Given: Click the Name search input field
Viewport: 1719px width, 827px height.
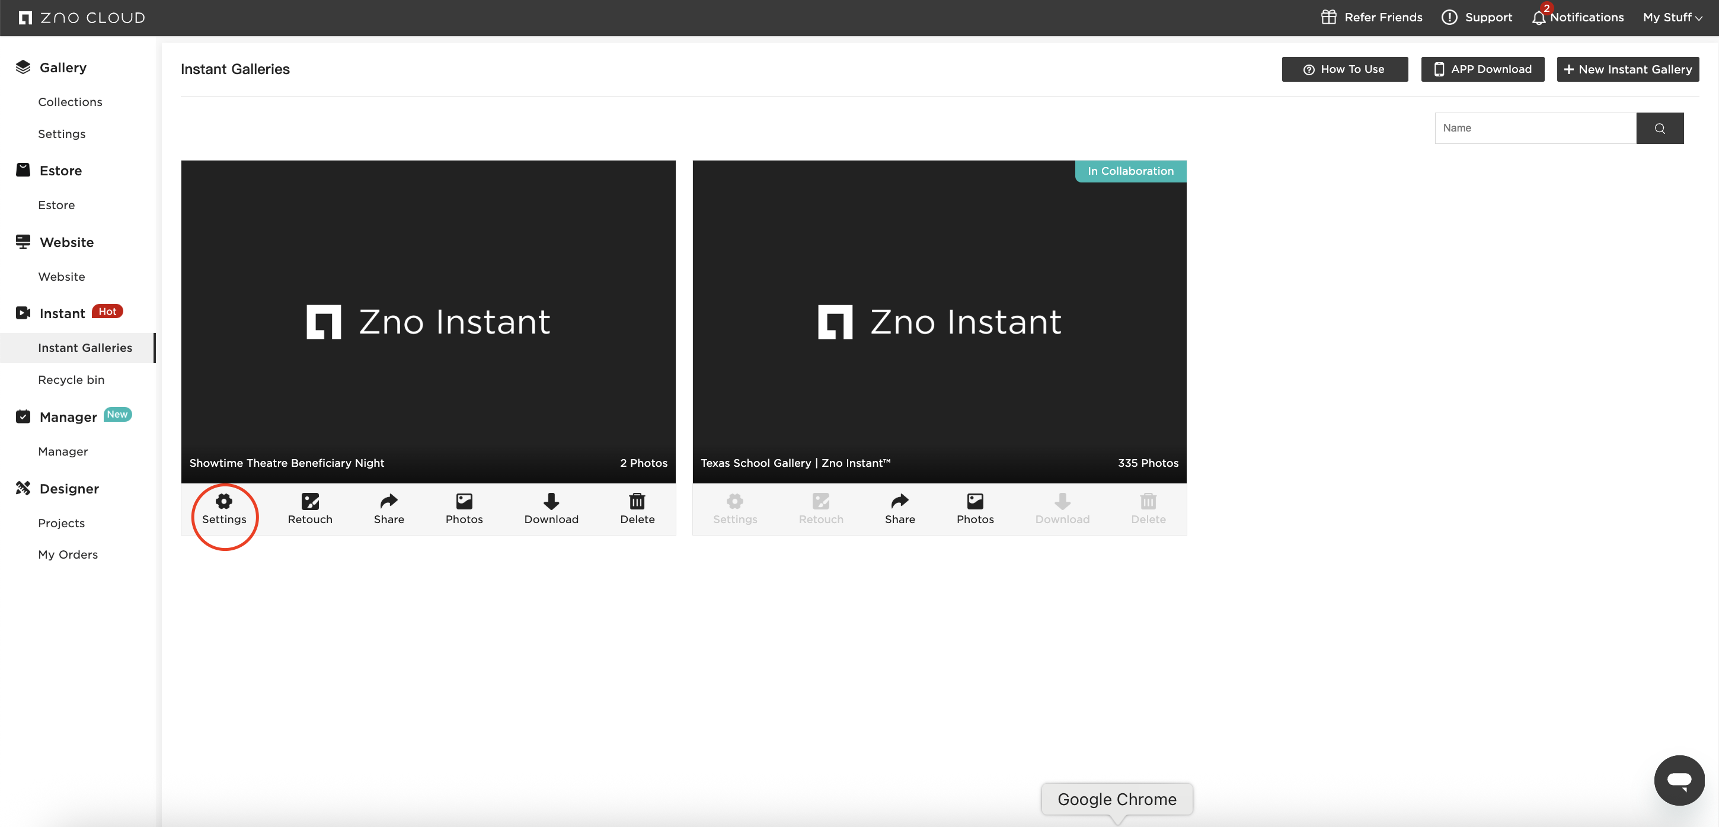Looking at the screenshot, I should coord(1535,127).
